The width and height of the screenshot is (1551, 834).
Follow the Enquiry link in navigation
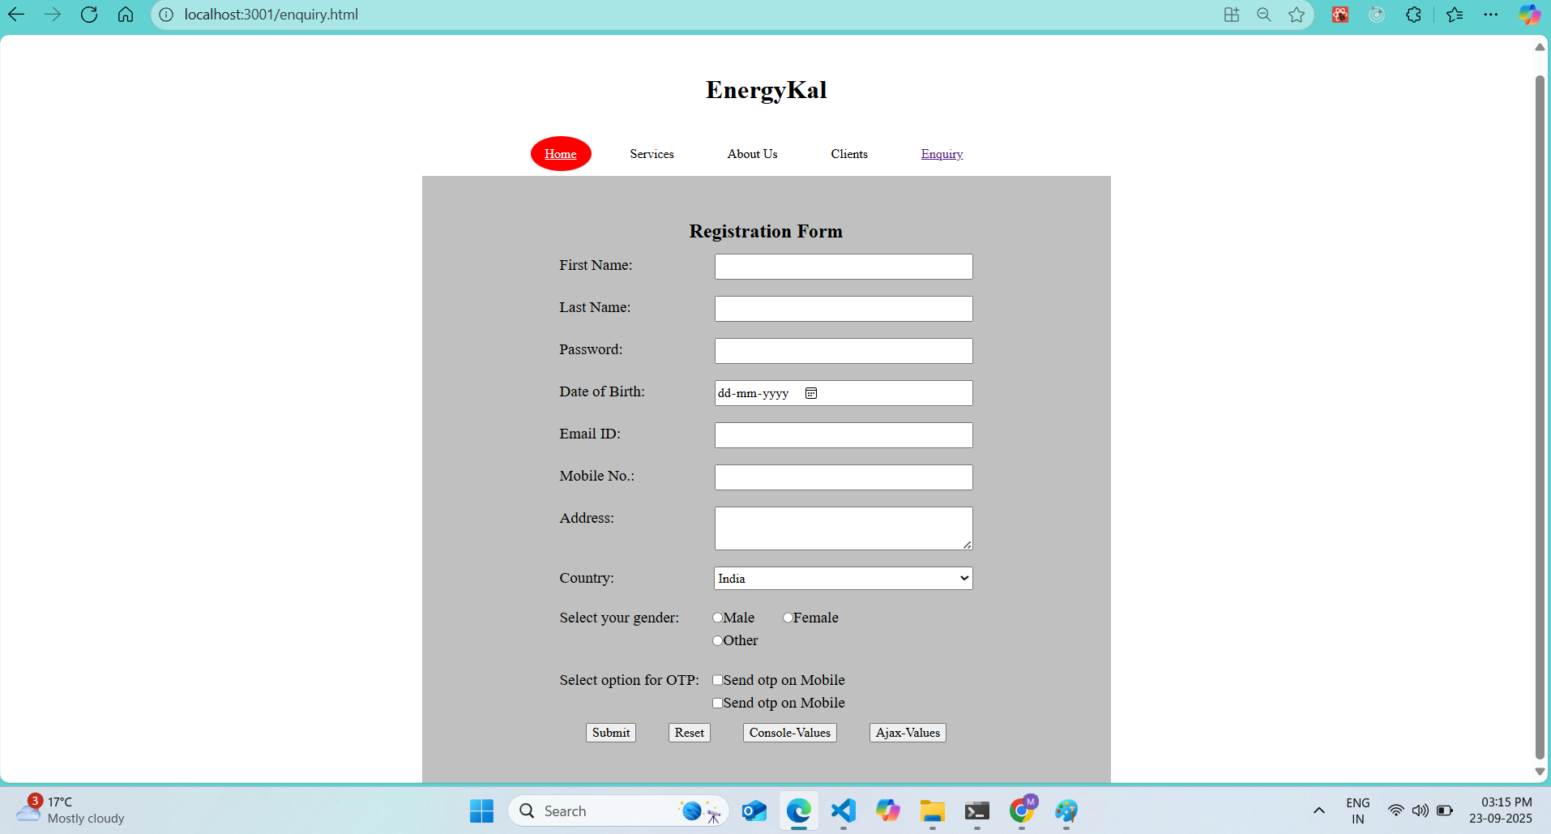942,154
